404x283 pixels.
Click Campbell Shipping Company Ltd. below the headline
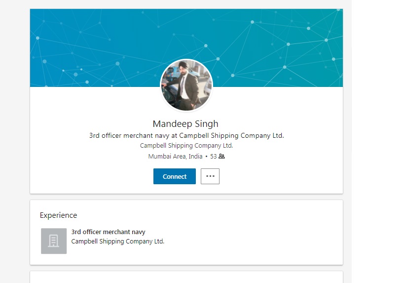[x=186, y=146]
